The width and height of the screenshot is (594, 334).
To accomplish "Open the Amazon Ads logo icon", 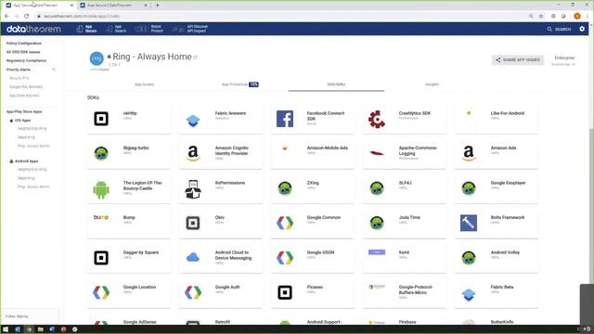I will click(x=469, y=154).
